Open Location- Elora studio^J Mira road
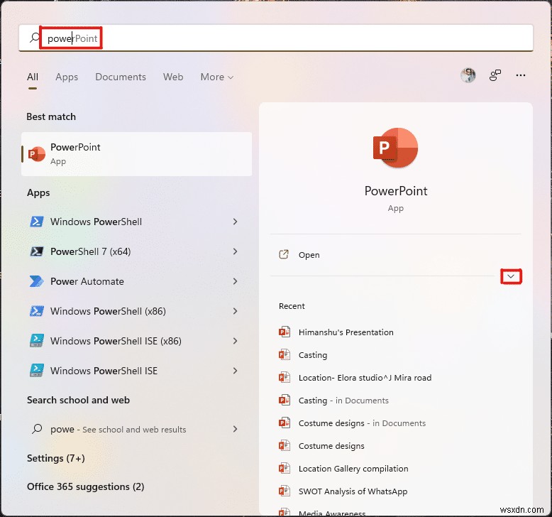The width and height of the screenshot is (552, 517). [365, 377]
